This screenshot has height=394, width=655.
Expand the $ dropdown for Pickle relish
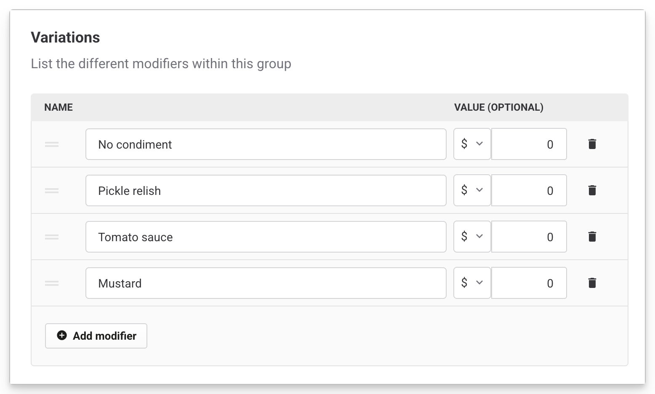(x=472, y=190)
